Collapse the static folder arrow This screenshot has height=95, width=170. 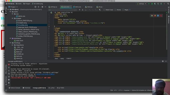(x=10, y=12)
